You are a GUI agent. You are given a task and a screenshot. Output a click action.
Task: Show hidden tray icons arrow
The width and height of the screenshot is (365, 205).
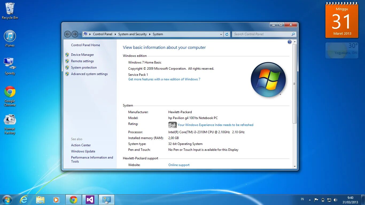tap(310, 200)
